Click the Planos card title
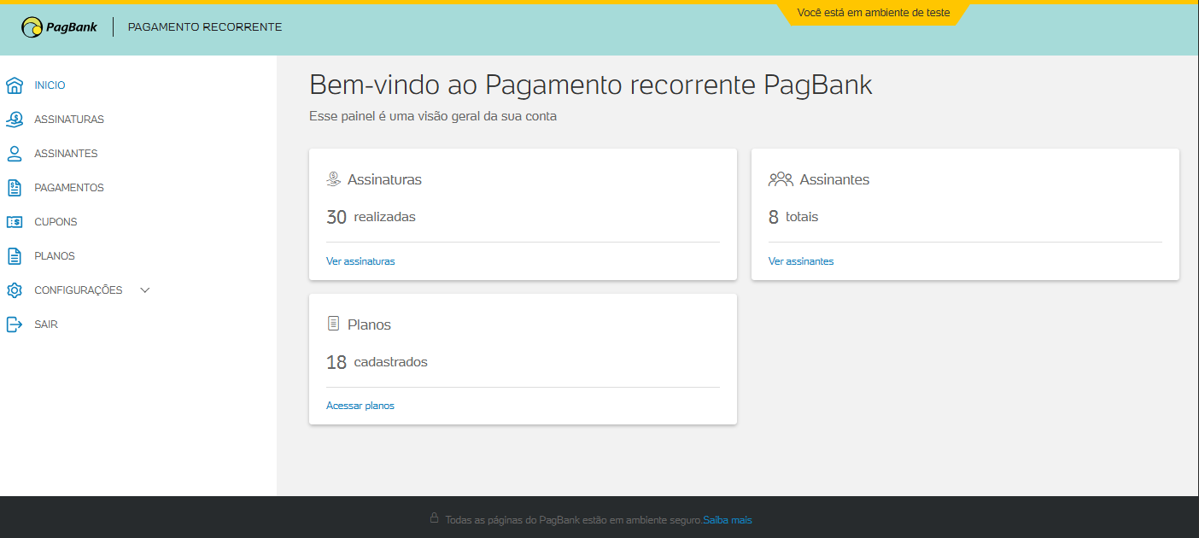The height and width of the screenshot is (538, 1199). pyautogui.click(x=369, y=325)
